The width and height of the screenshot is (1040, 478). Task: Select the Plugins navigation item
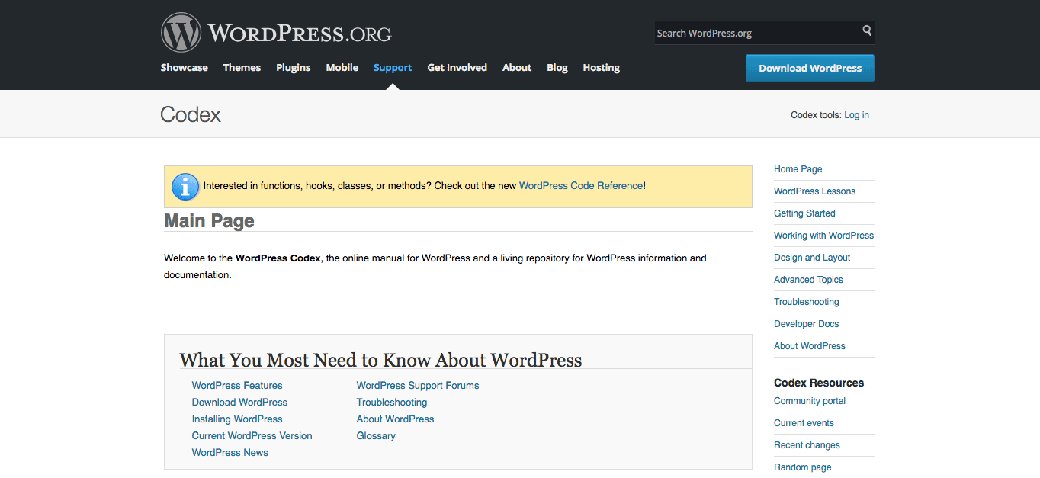293,67
